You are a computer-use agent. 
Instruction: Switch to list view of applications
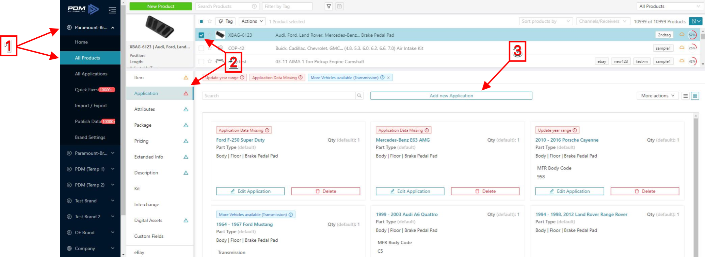coord(686,96)
